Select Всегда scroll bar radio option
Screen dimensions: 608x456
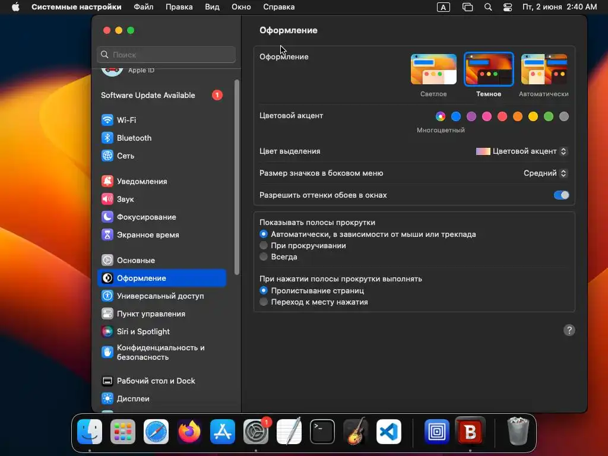(x=263, y=256)
